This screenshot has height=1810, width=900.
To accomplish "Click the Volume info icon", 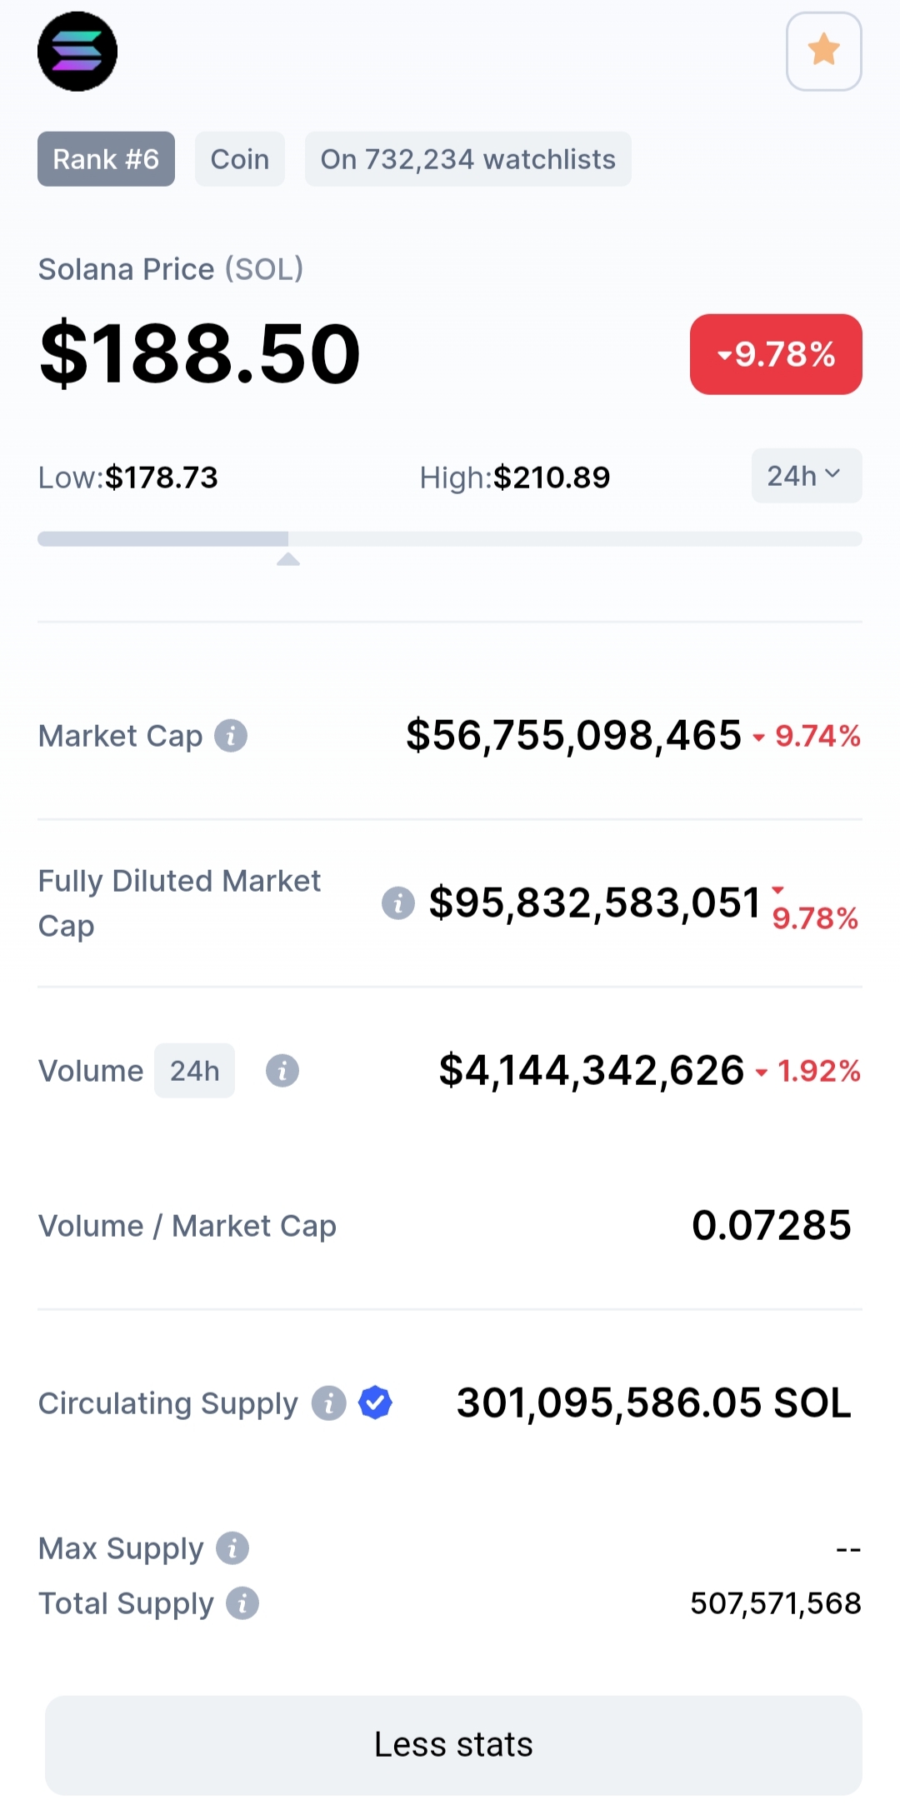I will coord(282,1071).
